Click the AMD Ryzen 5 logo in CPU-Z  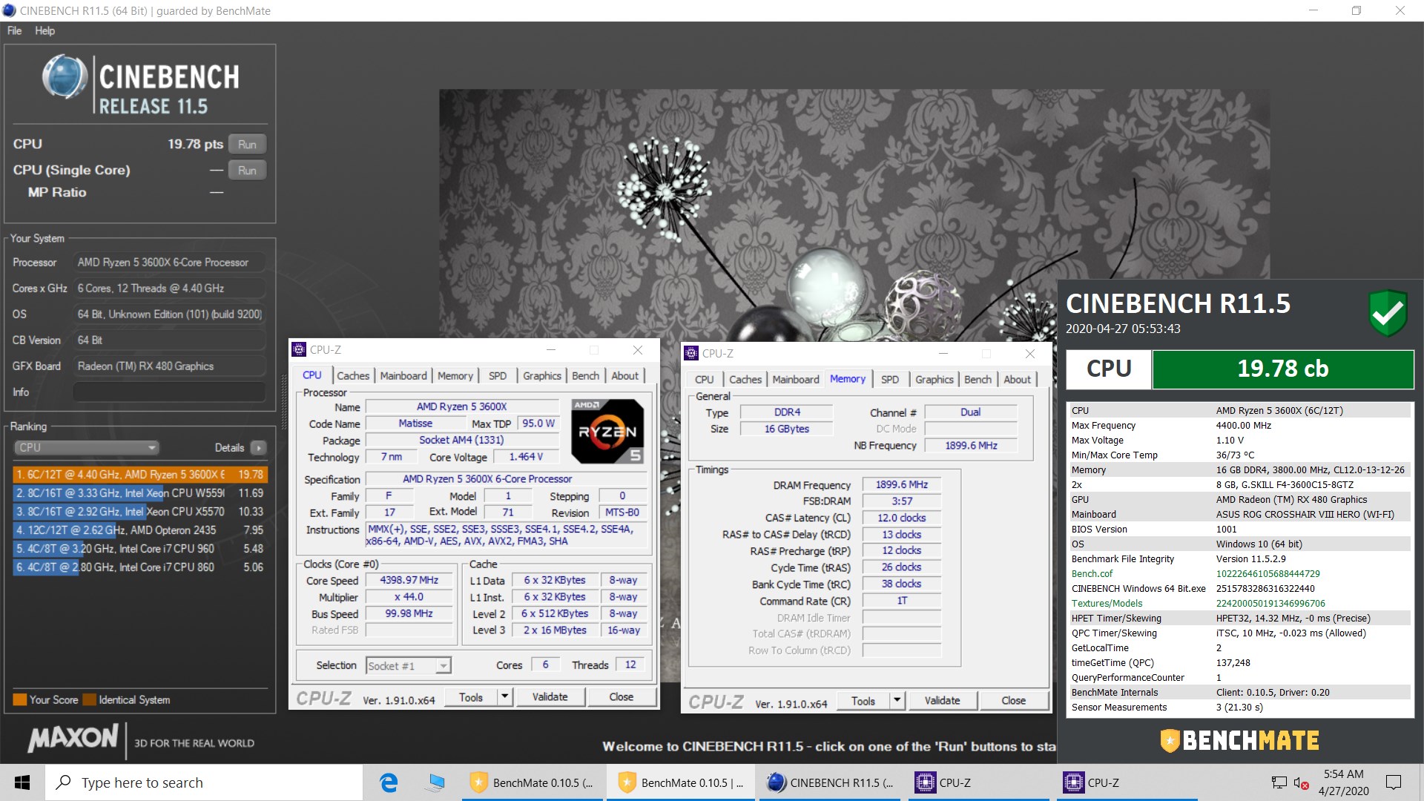click(607, 431)
